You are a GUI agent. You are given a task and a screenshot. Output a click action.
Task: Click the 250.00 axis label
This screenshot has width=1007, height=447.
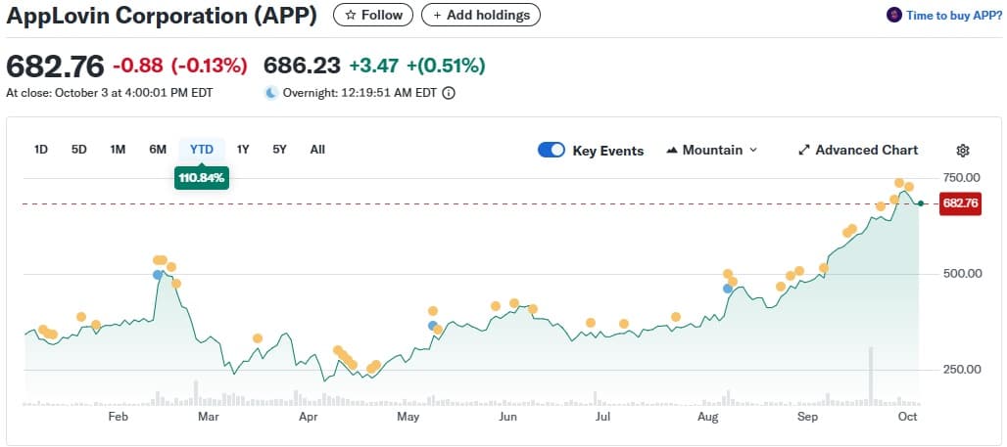coord(961,370)
